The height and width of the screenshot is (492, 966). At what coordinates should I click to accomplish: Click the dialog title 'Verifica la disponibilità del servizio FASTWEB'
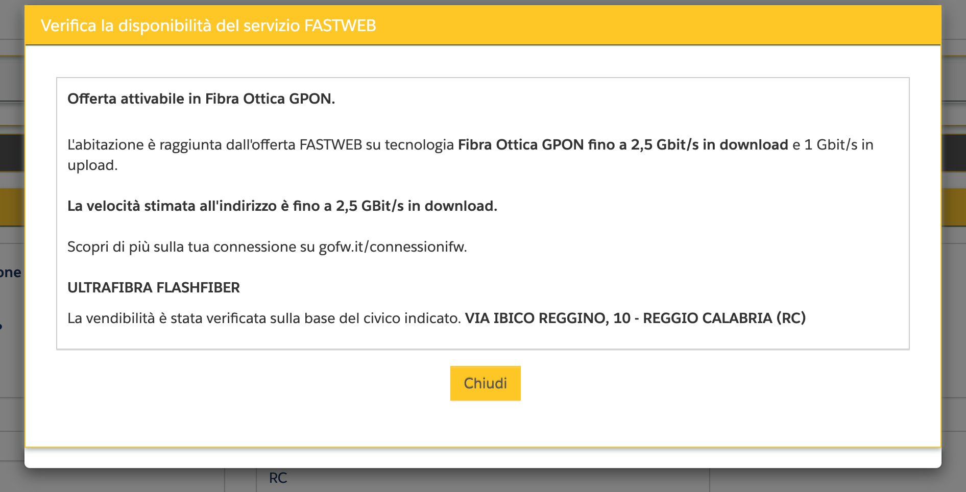[208, 26]
